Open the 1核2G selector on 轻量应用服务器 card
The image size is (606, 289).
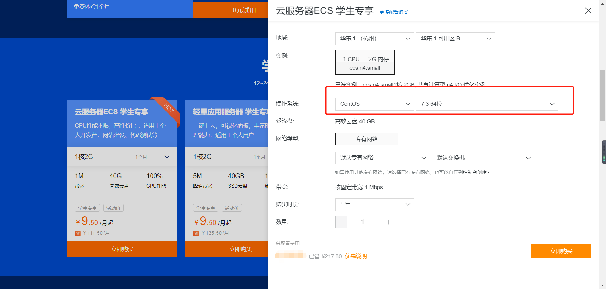227,157
